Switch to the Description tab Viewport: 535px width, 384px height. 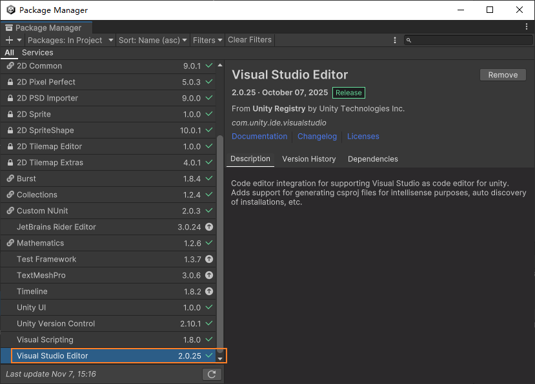coord(250,158)
